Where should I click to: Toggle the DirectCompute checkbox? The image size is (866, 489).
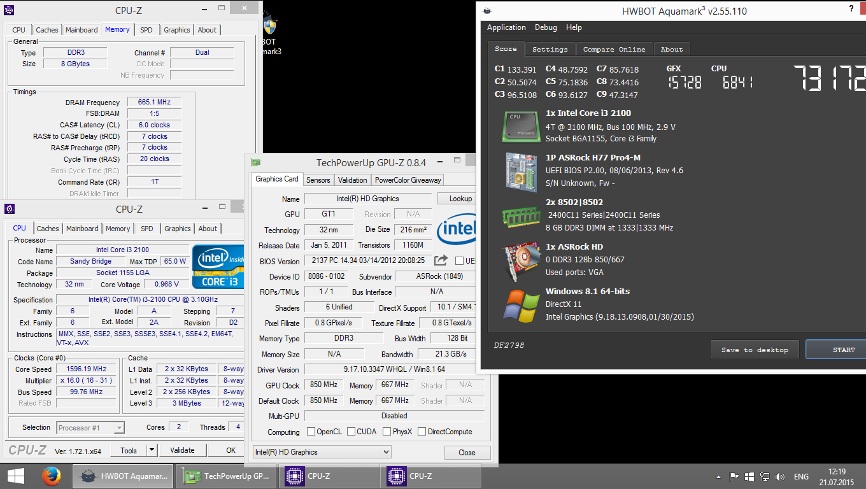422,431
